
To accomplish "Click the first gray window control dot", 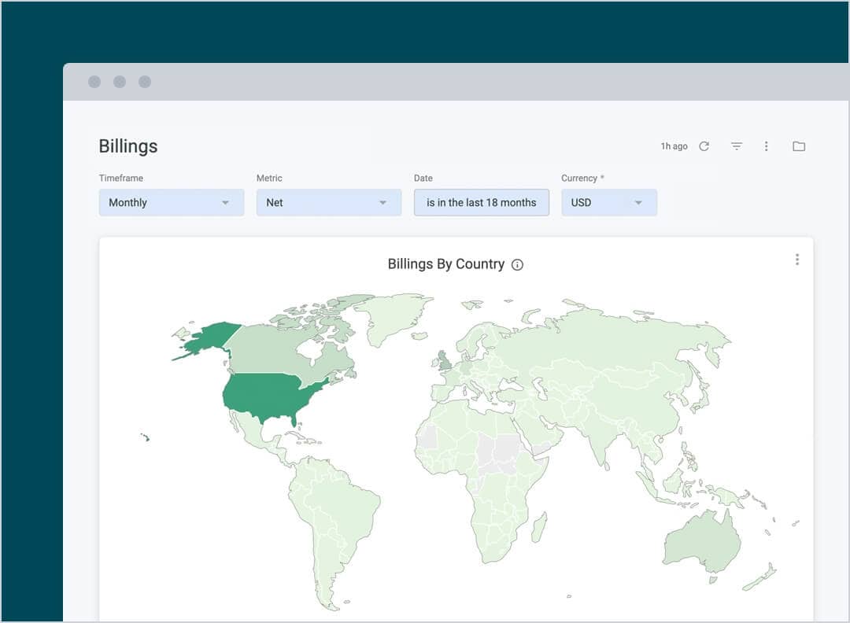I will [94, 82].
